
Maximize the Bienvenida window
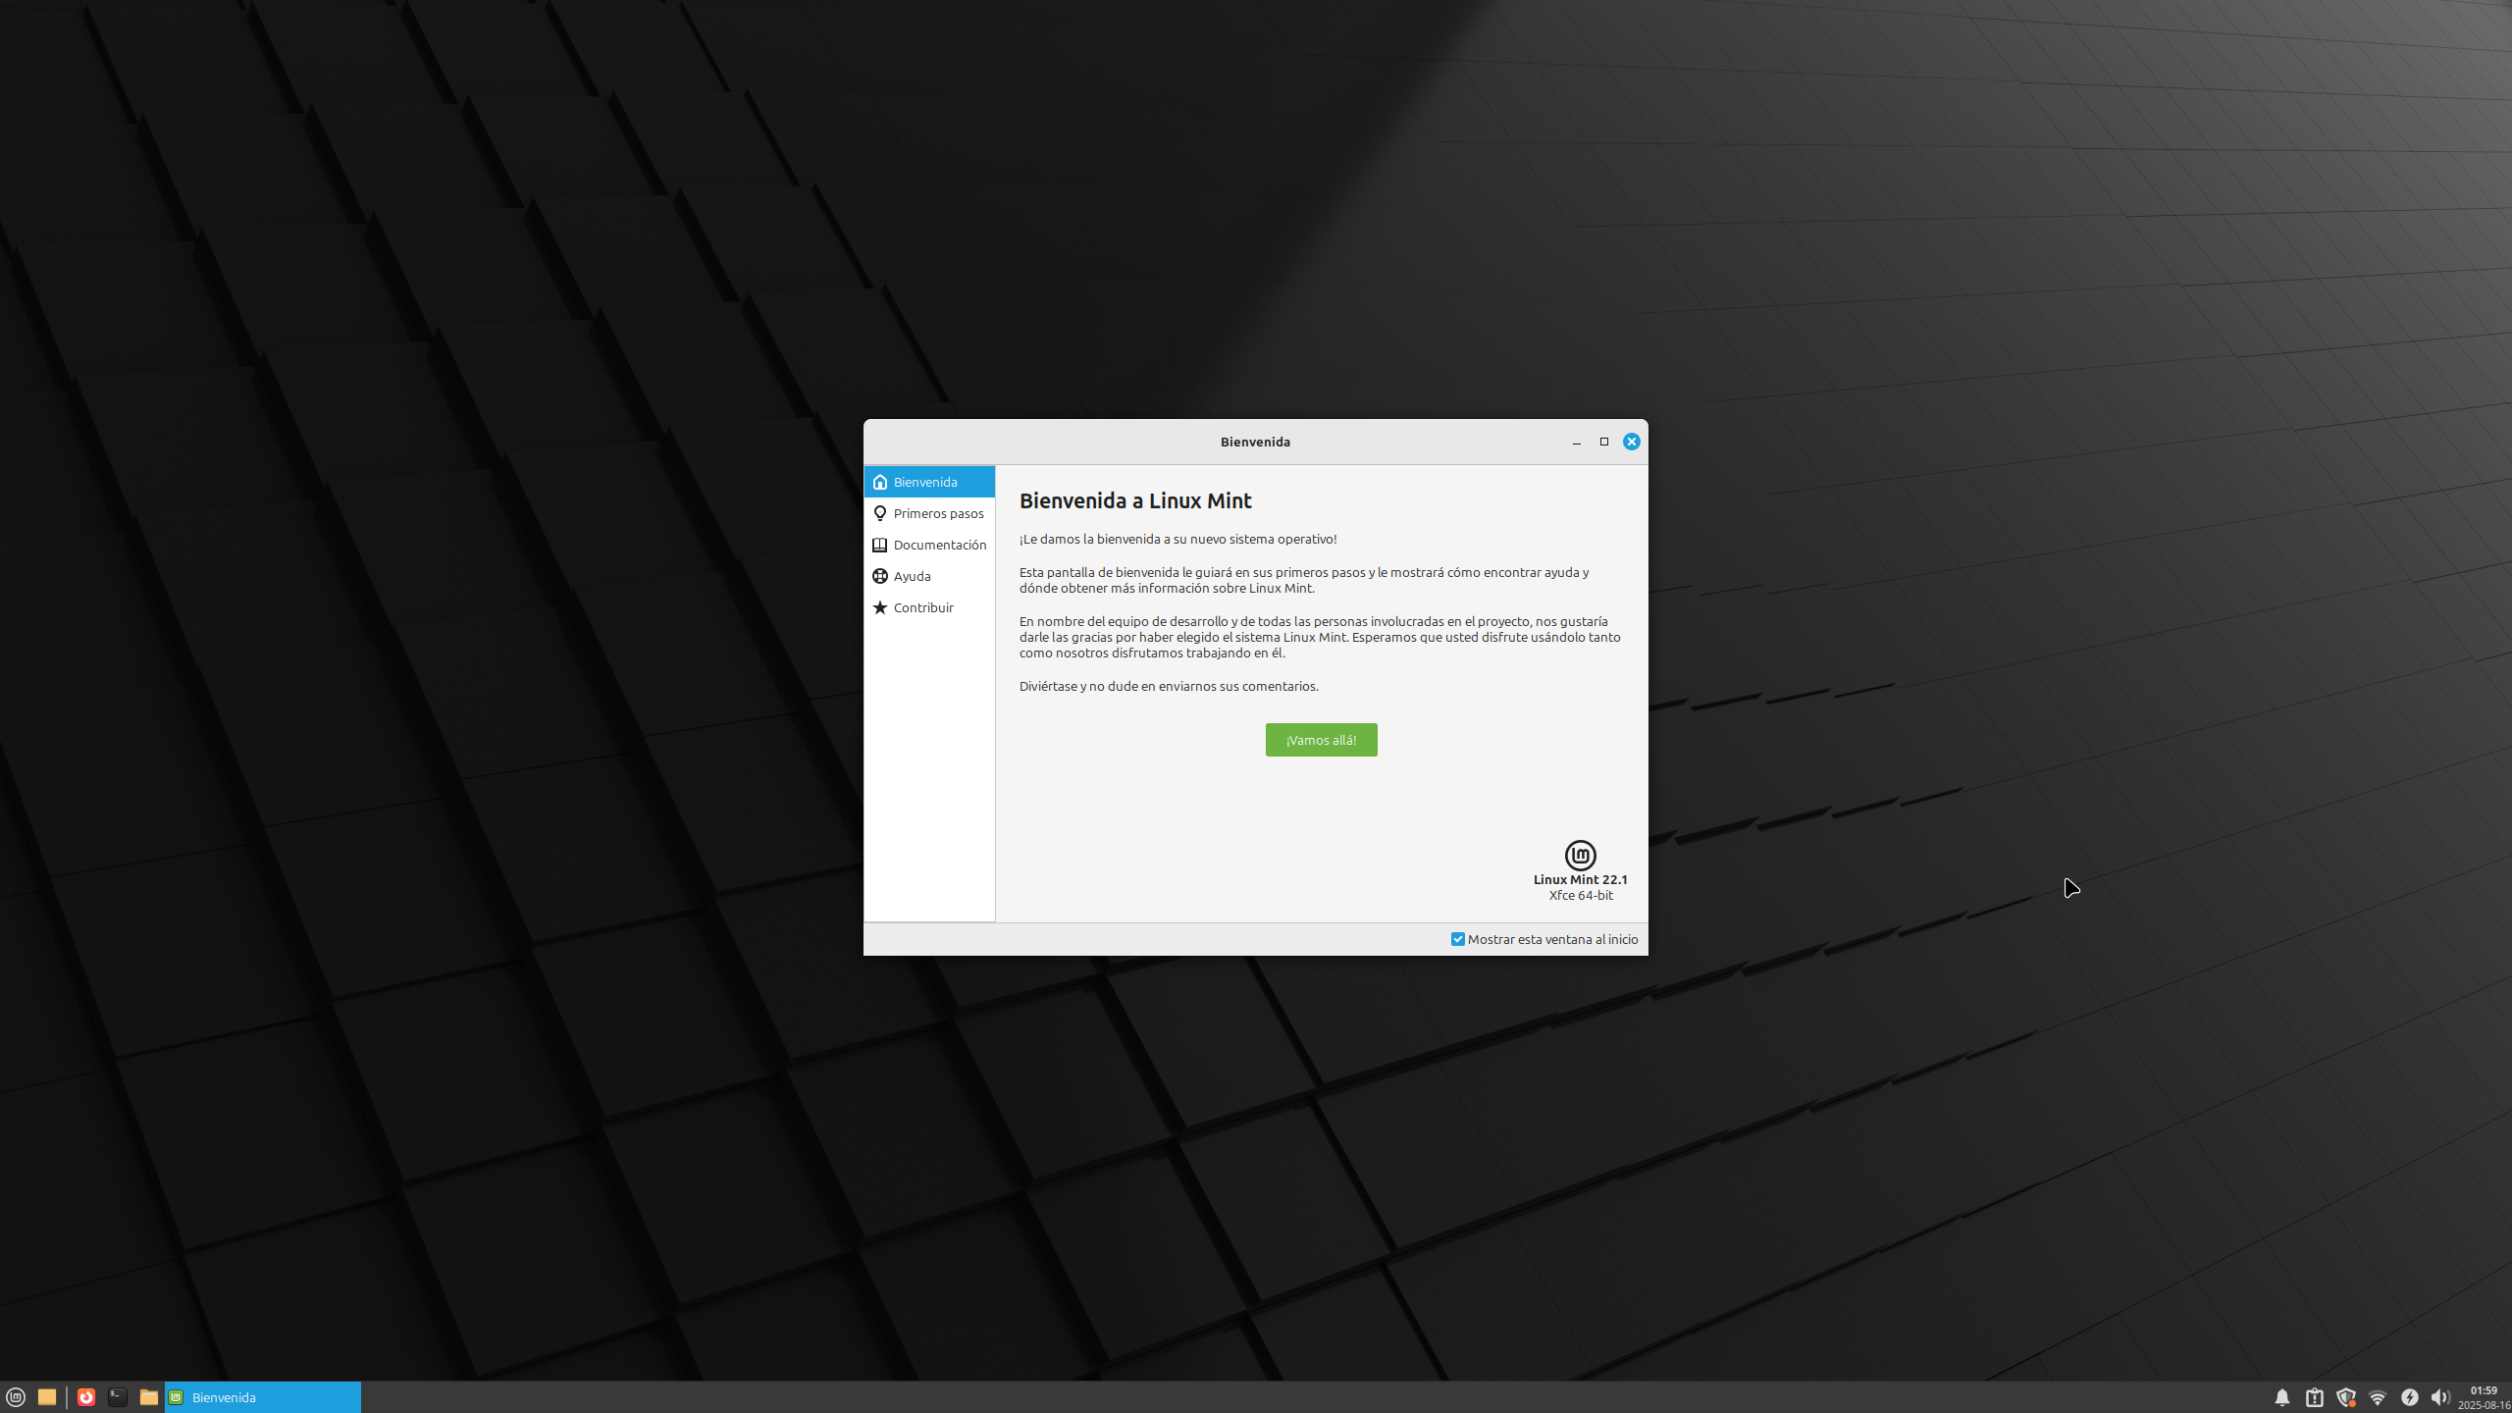(x=1604, y=442)
